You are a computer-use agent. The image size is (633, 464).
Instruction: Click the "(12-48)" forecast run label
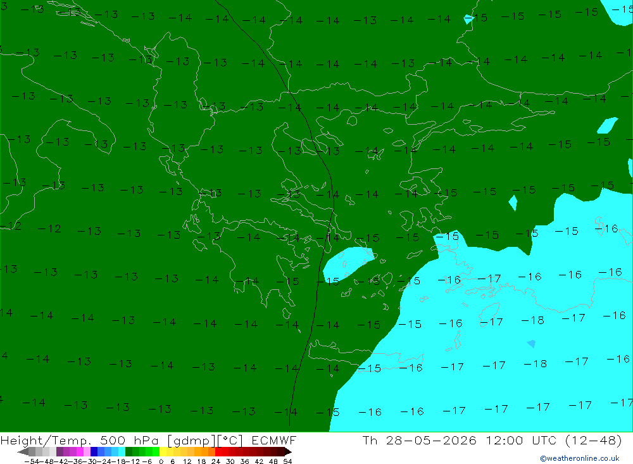tap(593, 441)
